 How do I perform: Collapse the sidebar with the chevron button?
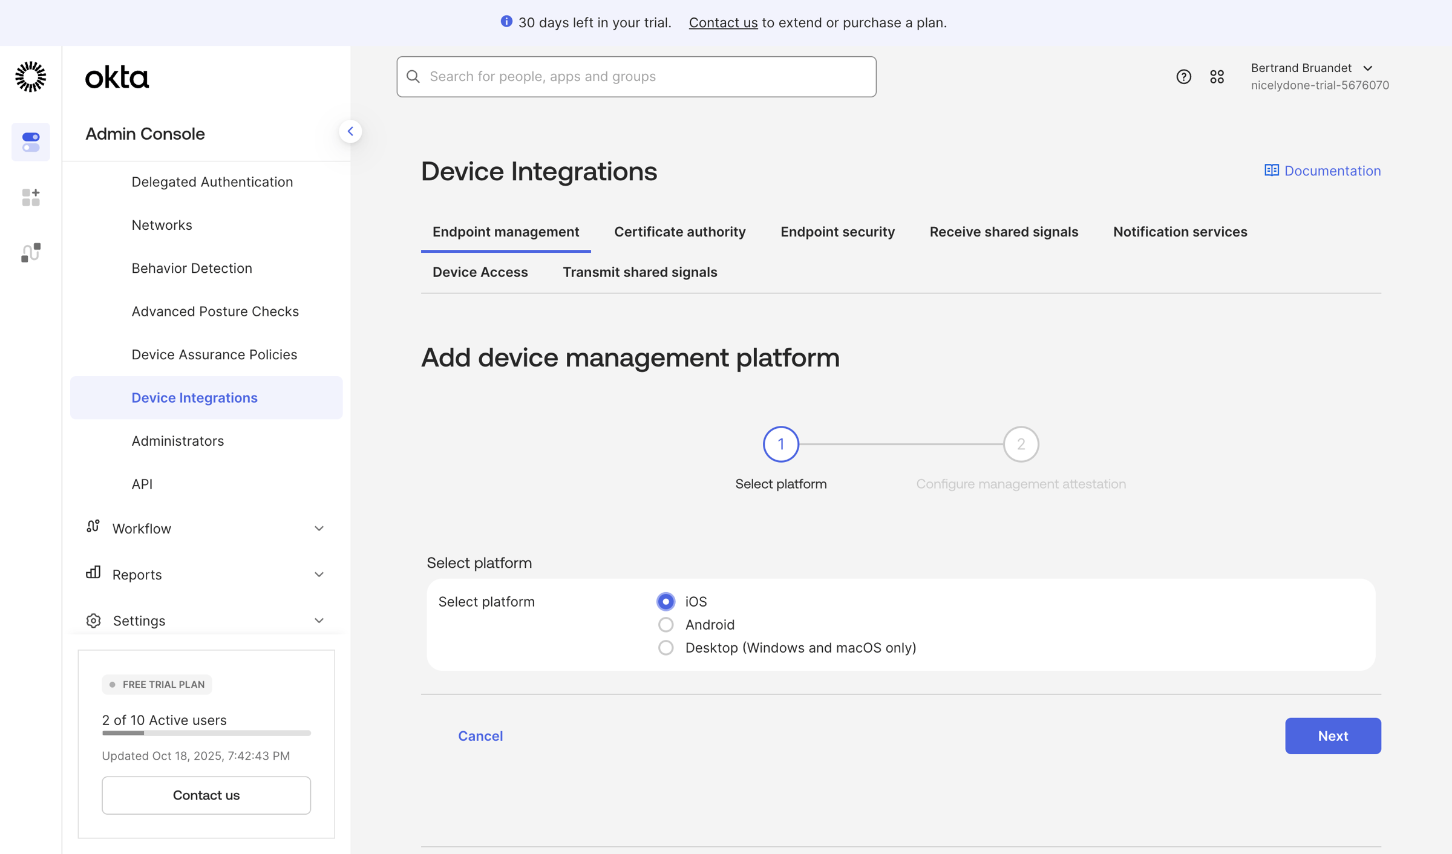[x=350, y=131]
